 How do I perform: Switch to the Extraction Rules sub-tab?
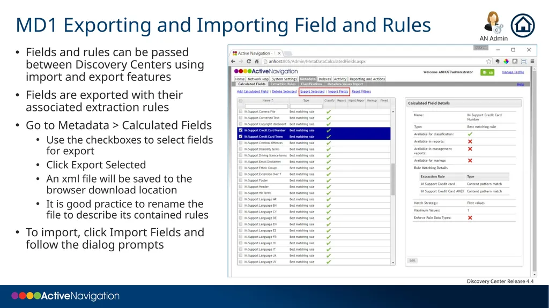coord(283,84)
